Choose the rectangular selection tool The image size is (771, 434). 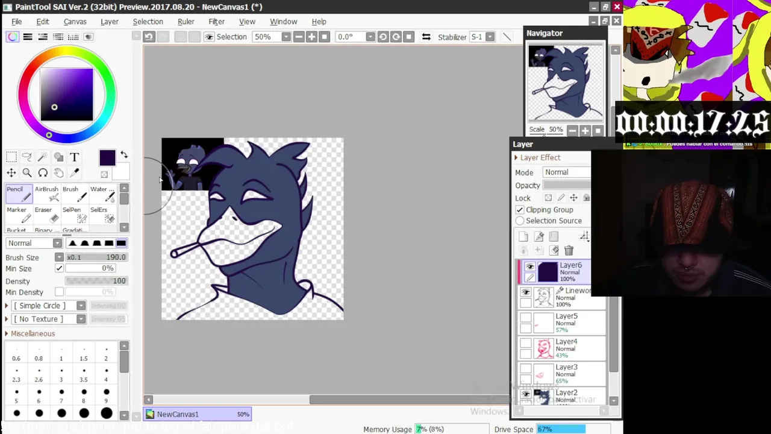[x=11, y=157]
